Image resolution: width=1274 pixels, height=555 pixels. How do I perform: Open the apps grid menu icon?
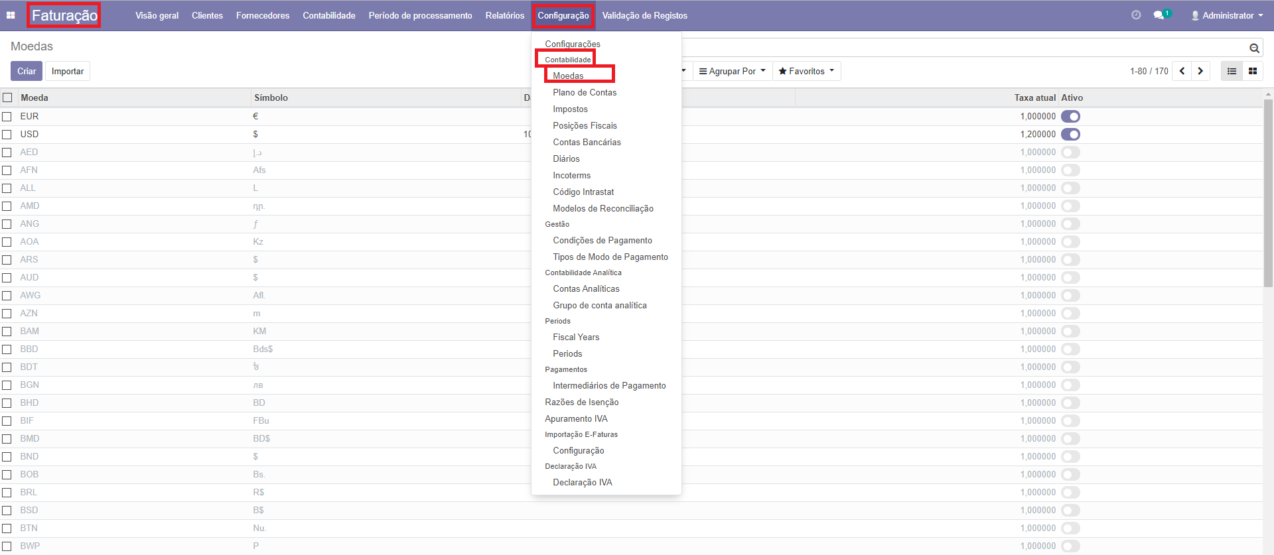pyautogui.click(x=11, y=15)
